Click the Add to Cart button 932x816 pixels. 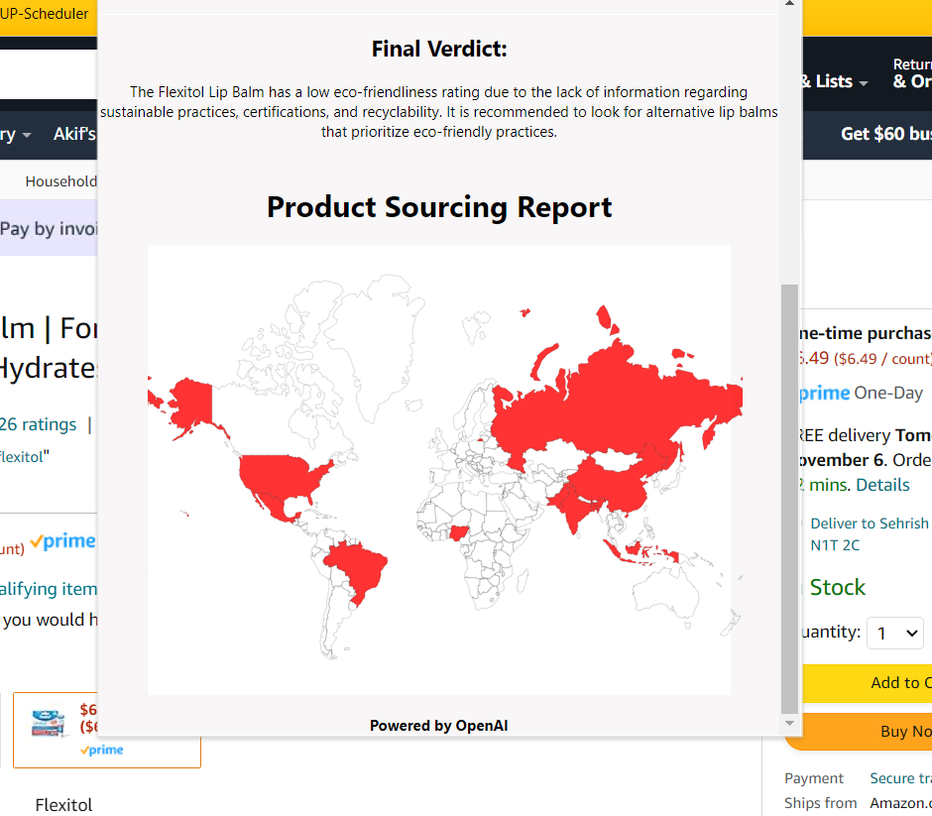pyautogui.click(x=867, y=683)
